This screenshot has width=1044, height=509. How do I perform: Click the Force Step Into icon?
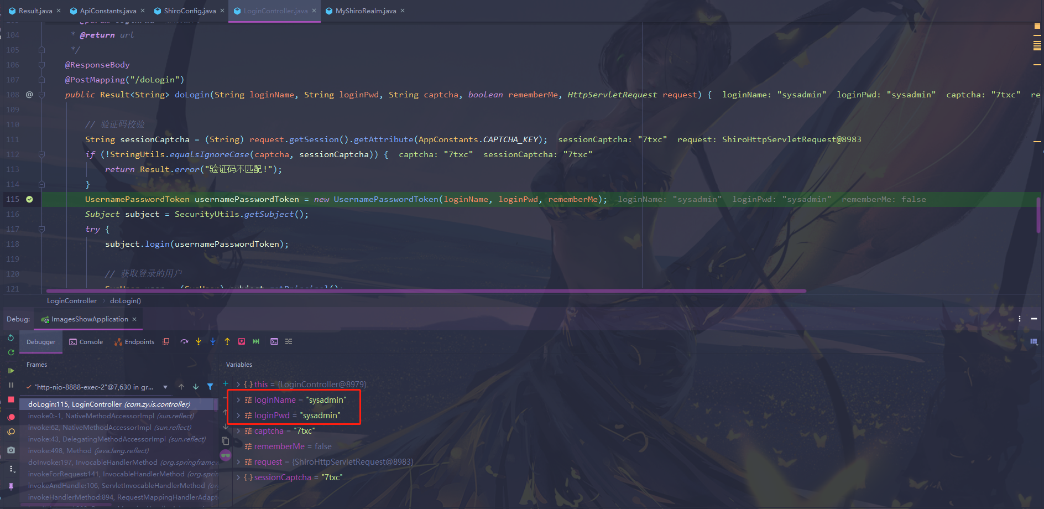point(213,342)
